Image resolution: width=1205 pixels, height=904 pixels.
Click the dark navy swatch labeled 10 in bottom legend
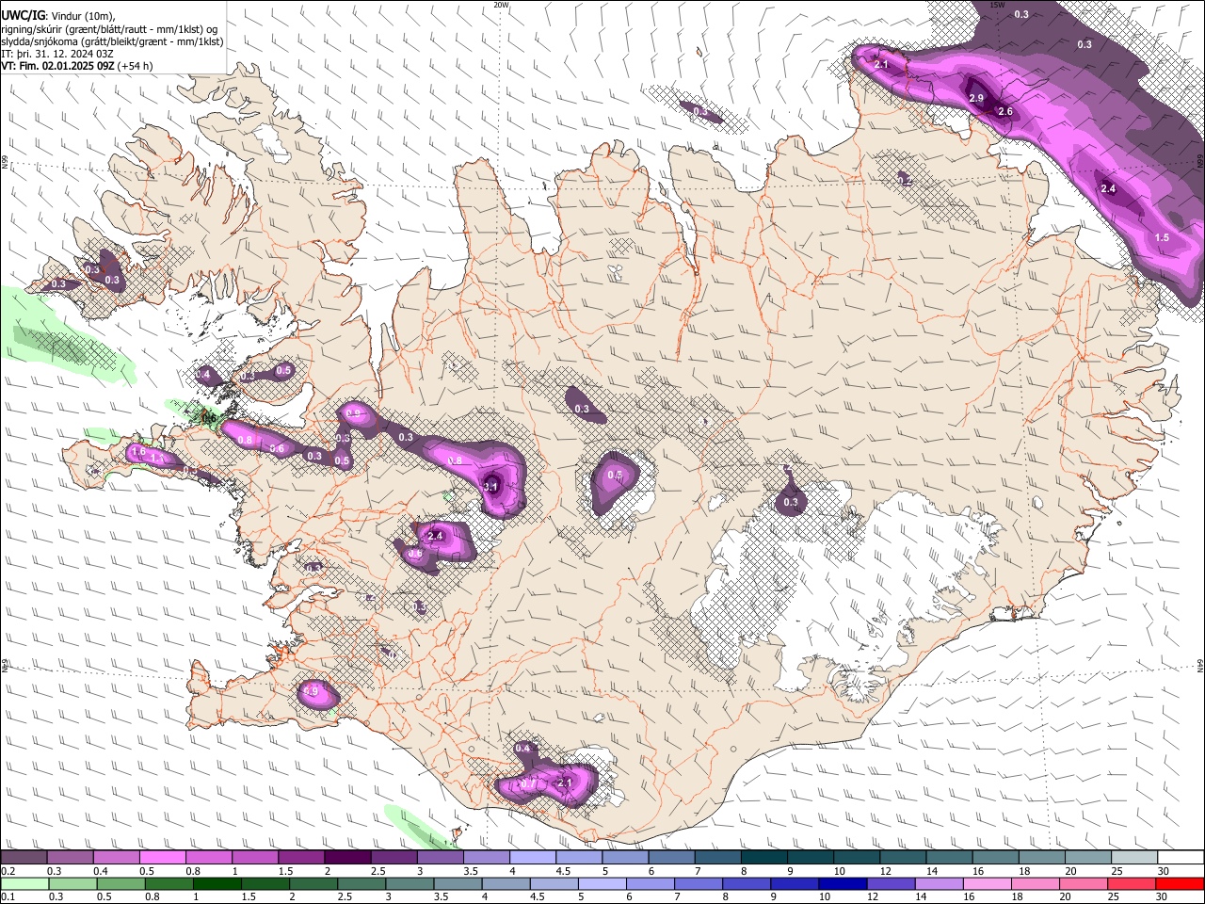coord(841,883)
